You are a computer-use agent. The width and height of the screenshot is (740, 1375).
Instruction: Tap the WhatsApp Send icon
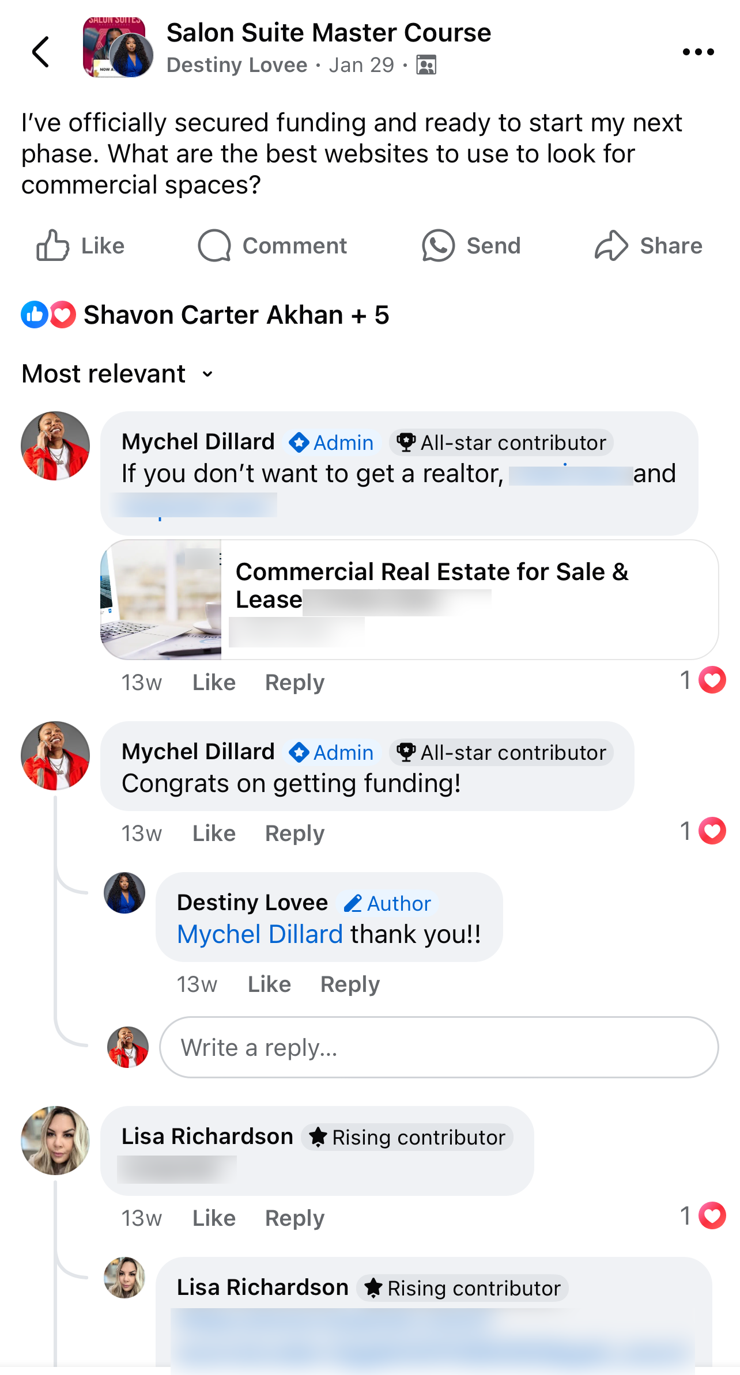[438, 245]
